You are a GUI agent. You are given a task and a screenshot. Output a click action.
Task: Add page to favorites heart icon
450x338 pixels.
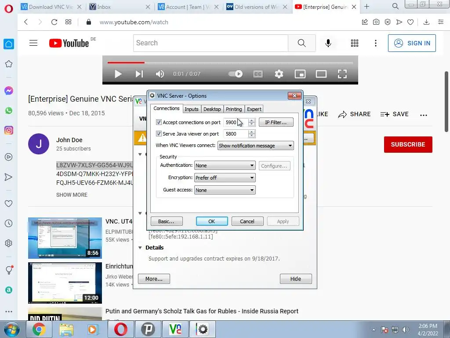click(x=410, y=22)
